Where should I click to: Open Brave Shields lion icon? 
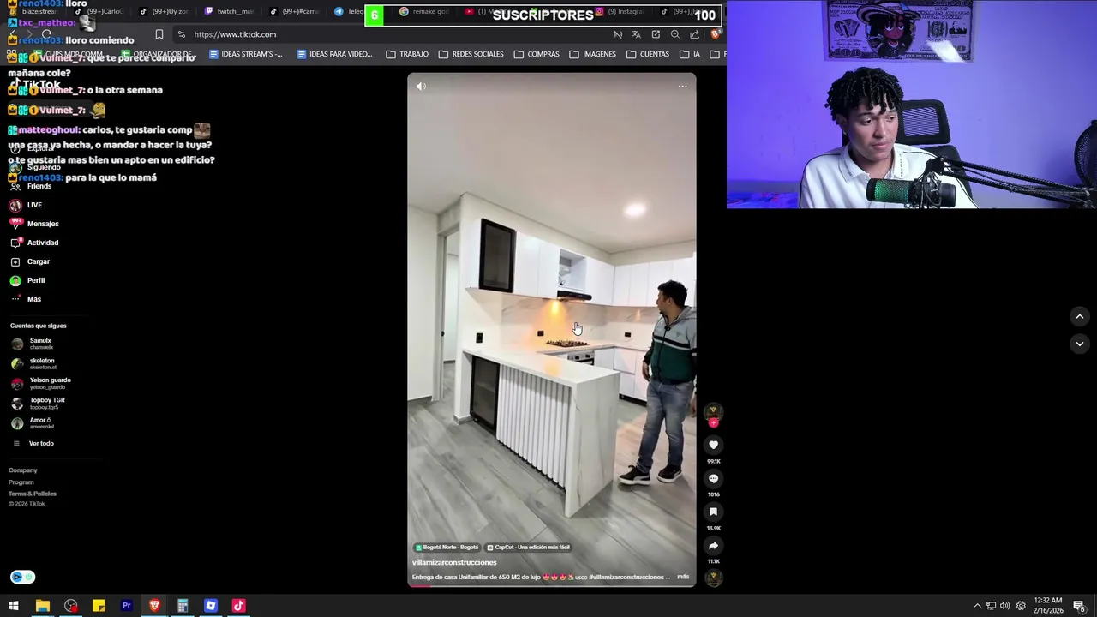pos(715,34)
